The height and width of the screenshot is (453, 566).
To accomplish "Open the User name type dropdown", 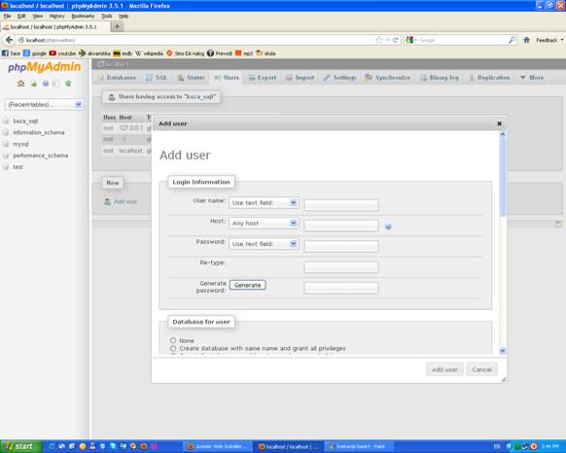I will tap(264, 203).
